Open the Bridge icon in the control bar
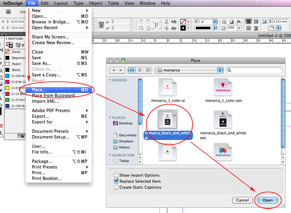This screenshot has width=291, height=213. (8, 12)
